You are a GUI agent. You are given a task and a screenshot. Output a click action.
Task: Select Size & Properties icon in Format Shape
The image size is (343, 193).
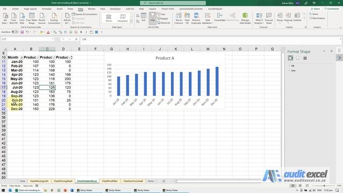point(305,58)
